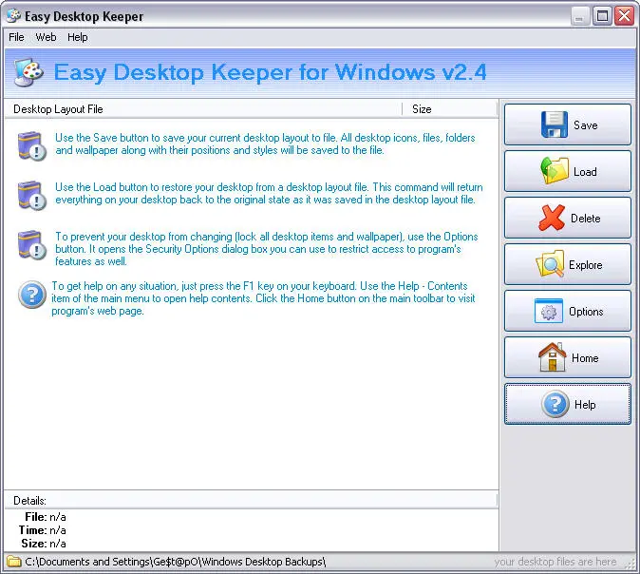
Task: Click the backup folder path in status bar
Action: 176,562
